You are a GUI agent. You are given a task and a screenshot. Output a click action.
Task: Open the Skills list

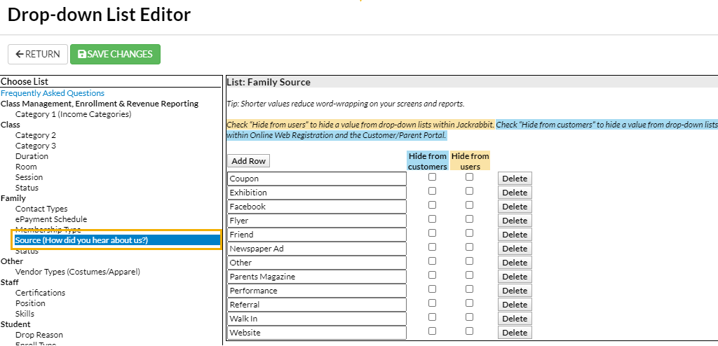[25, 314]
